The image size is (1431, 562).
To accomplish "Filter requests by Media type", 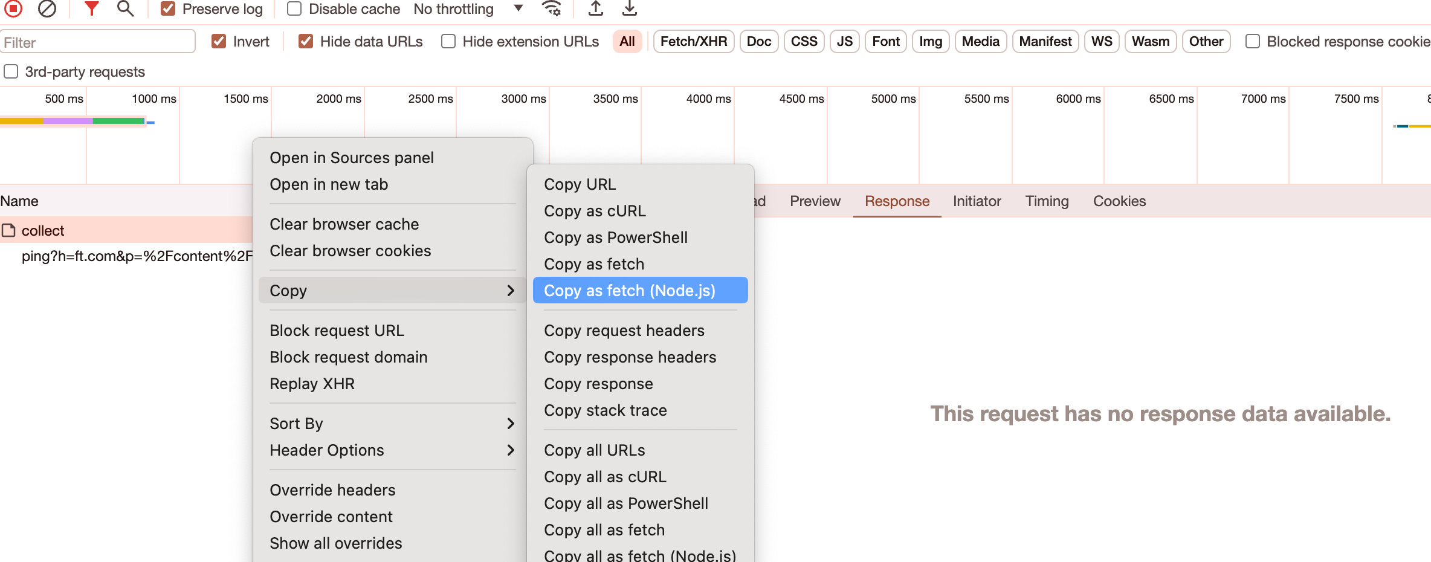I will click(981, 42).
